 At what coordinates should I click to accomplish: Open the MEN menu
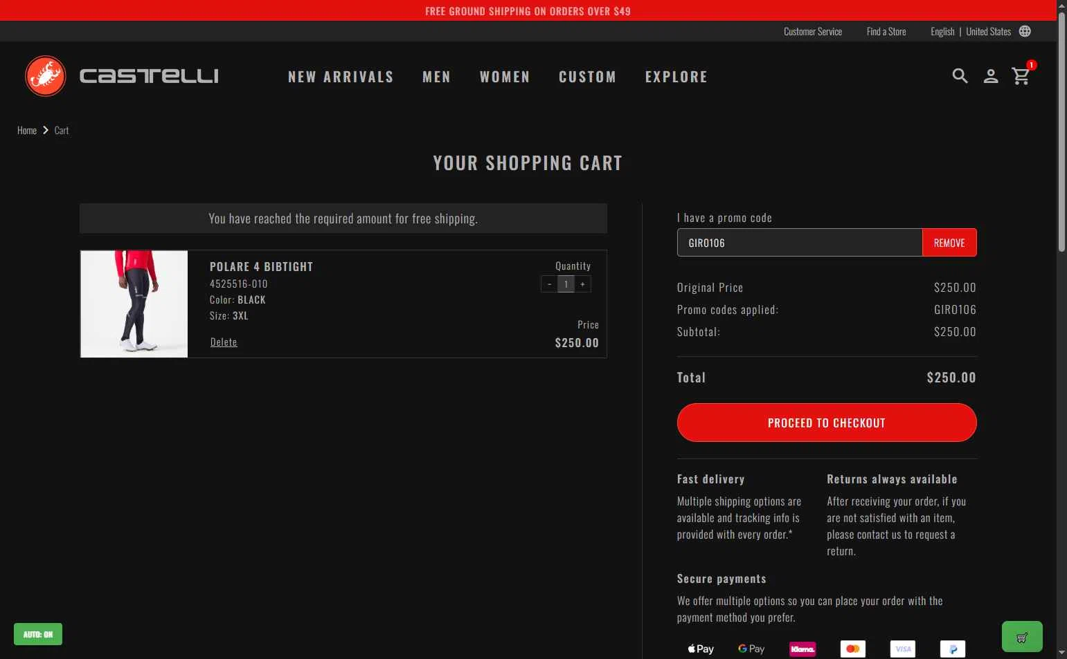click(x=436, y=77)
